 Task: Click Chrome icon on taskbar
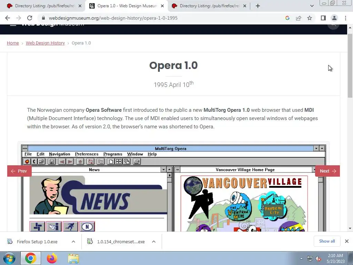coord(31,258)
